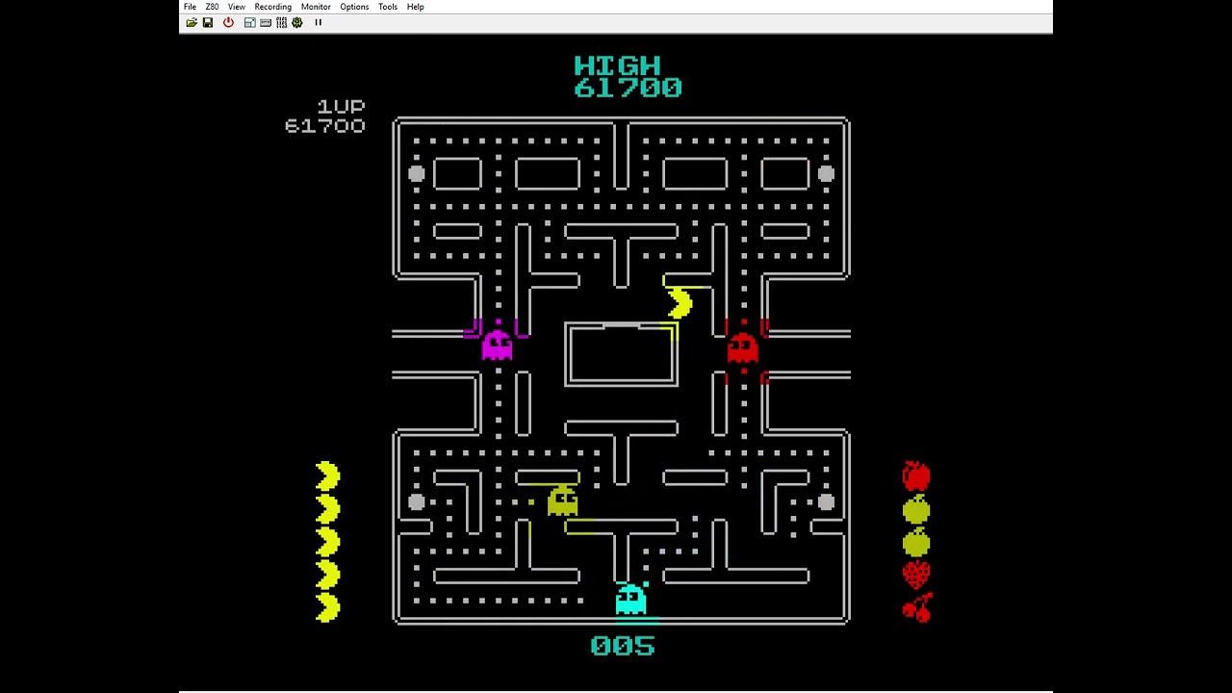Open the File menu

tap(190, 7)
